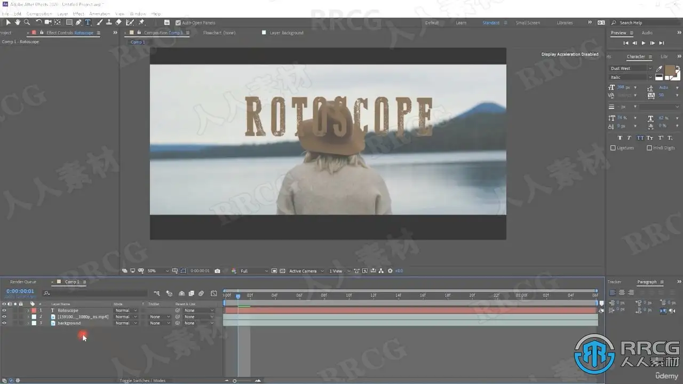Select the Puppet Pin tool

141,22
